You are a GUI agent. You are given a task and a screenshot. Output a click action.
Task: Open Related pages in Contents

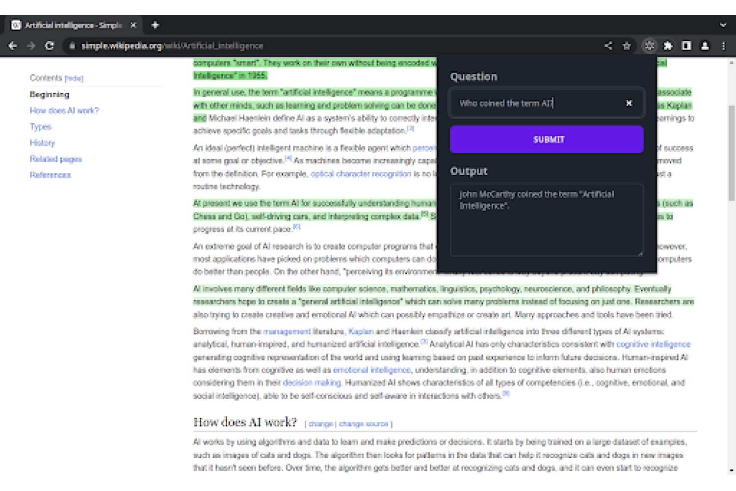click(x=55, y=159)
